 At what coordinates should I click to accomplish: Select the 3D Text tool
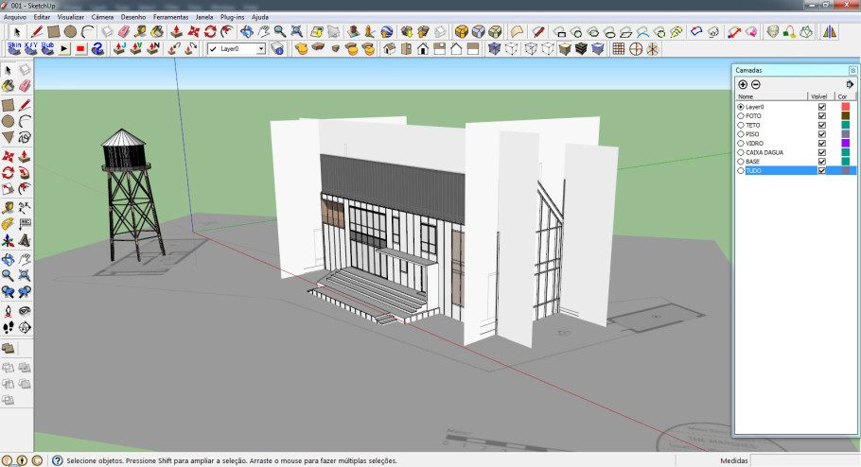click(x=25, y=240)
